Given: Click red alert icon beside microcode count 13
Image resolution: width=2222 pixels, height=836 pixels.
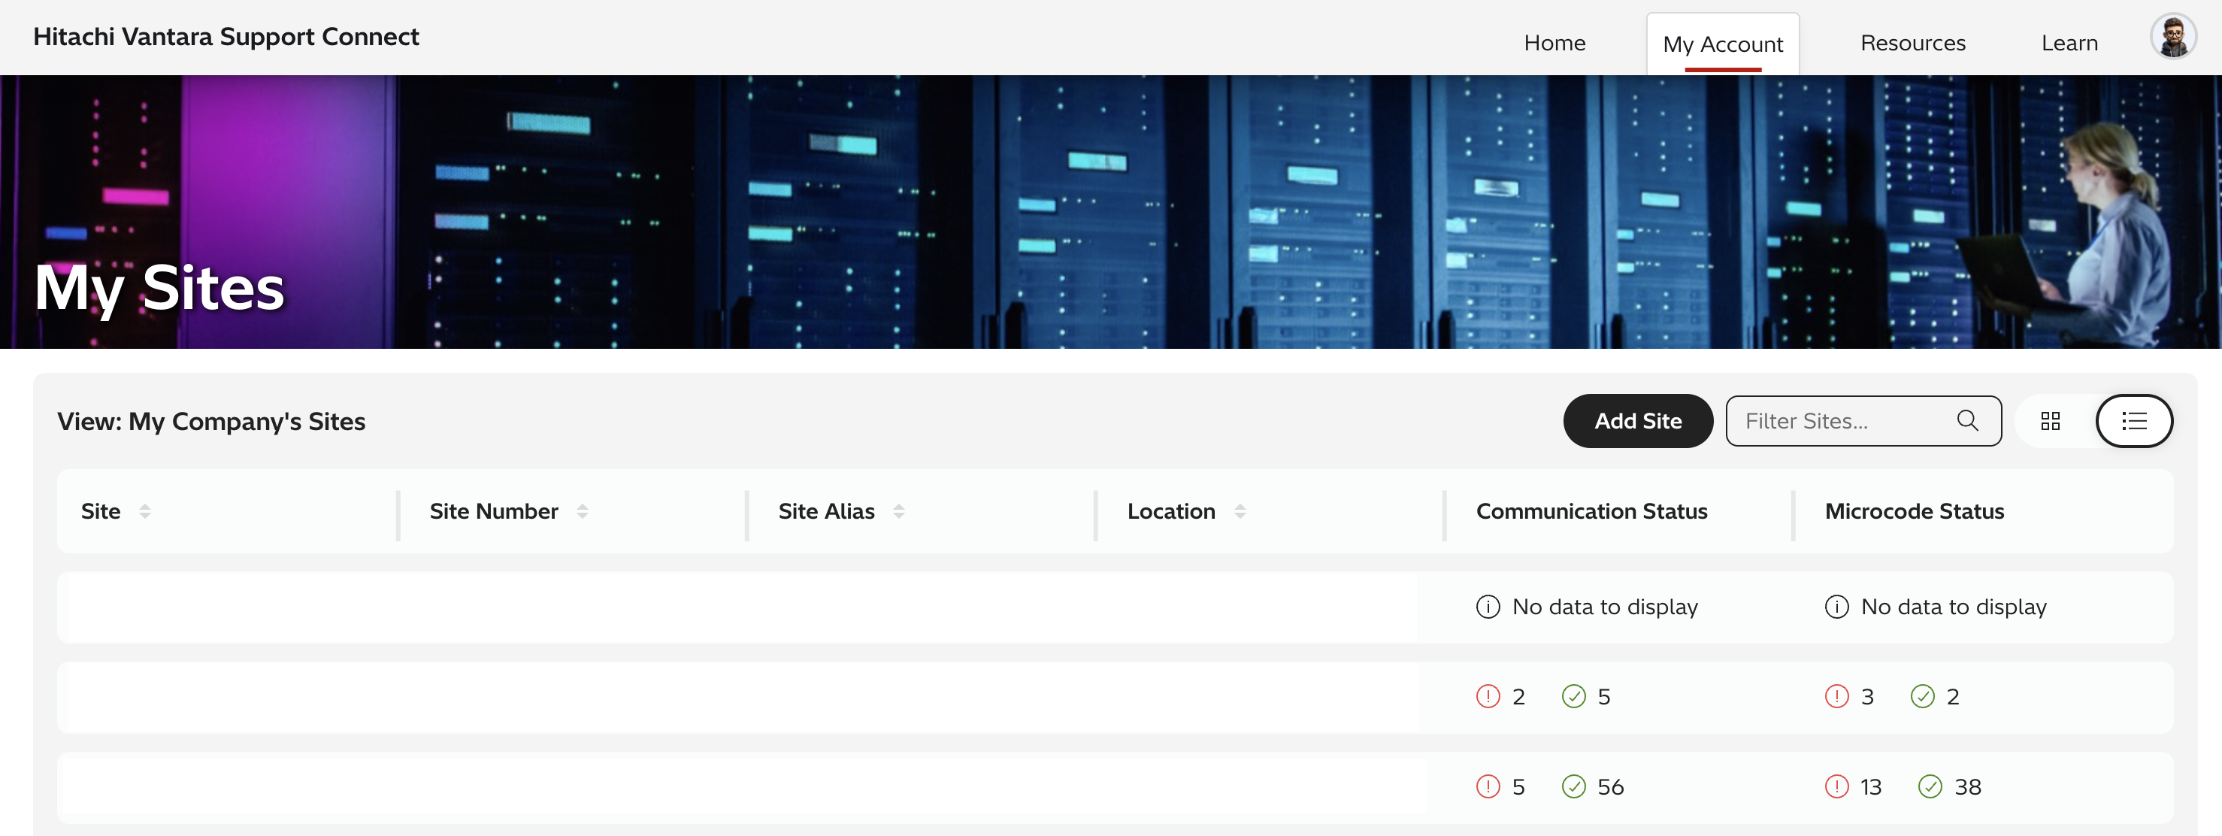Looking at the screenshot, I should pyautogui.click(x=1836, y=787).
